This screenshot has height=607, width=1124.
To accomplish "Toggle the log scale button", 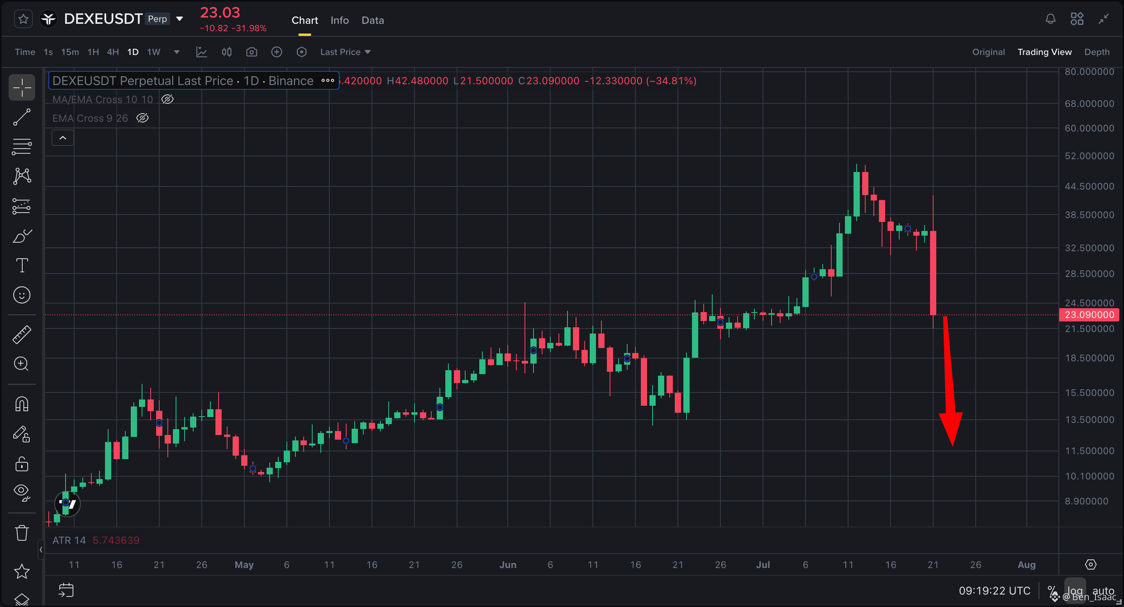I will 1074,591.
